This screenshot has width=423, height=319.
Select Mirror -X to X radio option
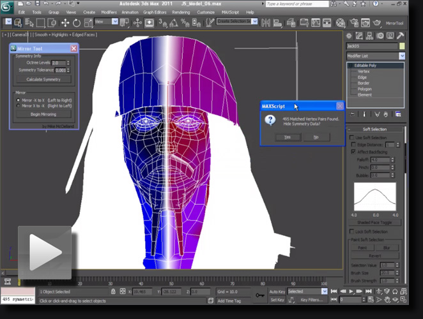[19, 100]
